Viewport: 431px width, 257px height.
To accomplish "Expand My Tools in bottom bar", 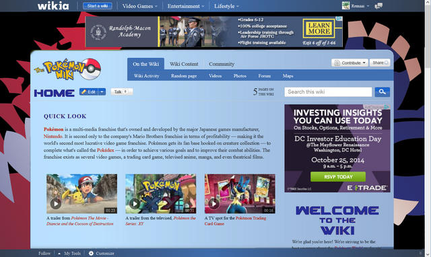I will click(x=69, y=253).
